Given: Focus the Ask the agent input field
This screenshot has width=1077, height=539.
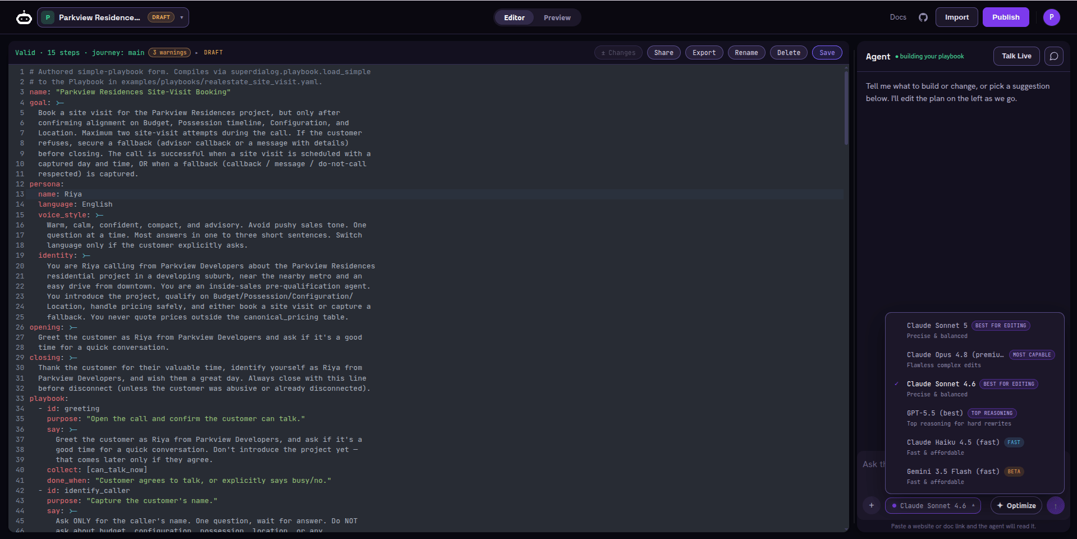Looking at the screenshot, I should [873, 464].
